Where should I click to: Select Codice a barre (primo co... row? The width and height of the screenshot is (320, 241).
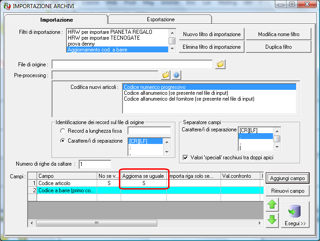click(67, 190)
